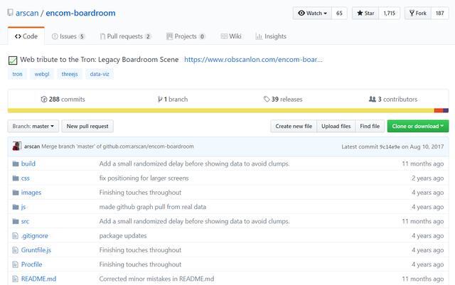Switch to the Insights tab
The width and height of the screenshot is (455, 285).
click(x=271, y=36)
